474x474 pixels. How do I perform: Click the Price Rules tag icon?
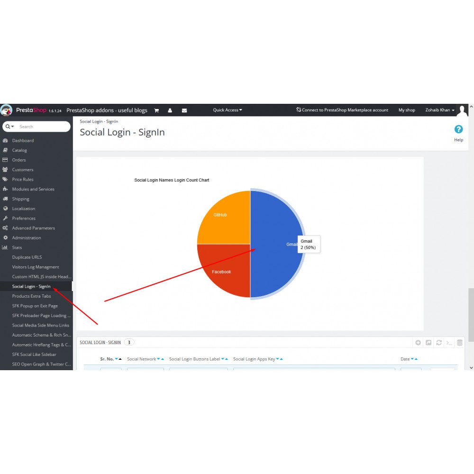[x=5, y=179]
